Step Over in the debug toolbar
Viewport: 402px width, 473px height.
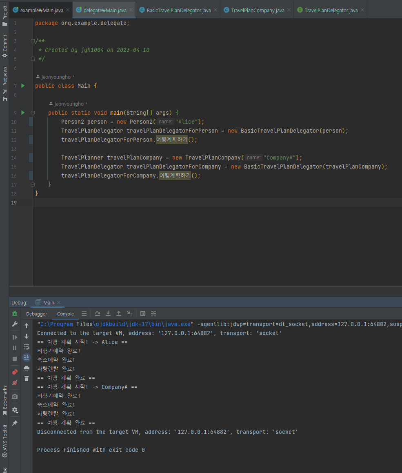click(98, 314)
